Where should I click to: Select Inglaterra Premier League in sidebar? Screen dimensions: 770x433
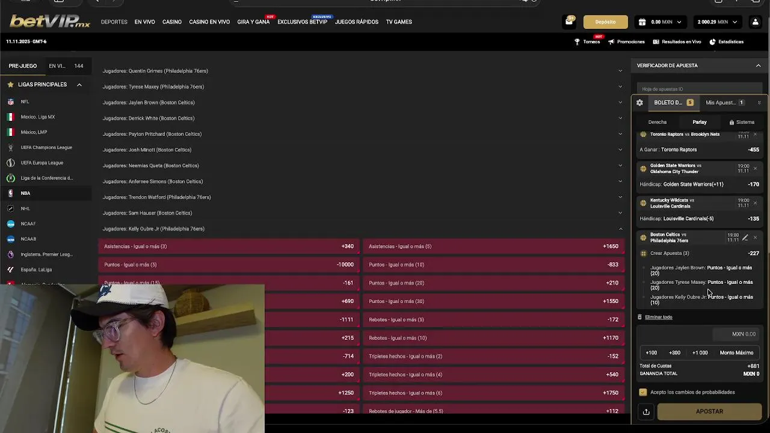(x=46, y=254)
